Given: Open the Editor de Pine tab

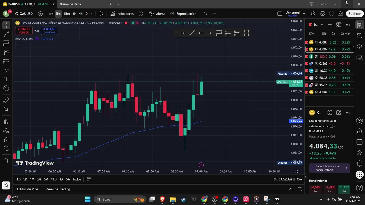Looking at the screenshot, I should [28, 189].
